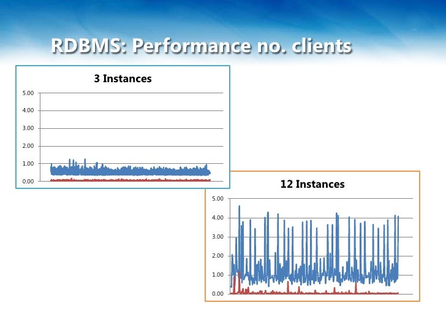The width and height of the screenshot is (446, 335).
Task: Click the 0.00 axis label in 12 Instances chart
Action: pyautogui.click(x=217, y=294)
